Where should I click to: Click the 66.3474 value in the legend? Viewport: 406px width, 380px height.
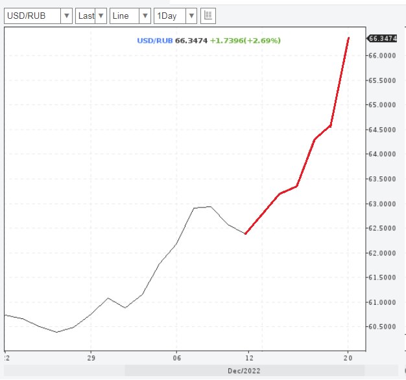pos(191,40)
